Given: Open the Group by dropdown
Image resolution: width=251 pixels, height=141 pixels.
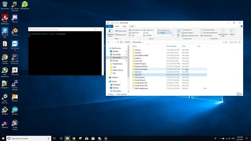Looking at the screenshot, I should pyautogui.click(x=187, y=30).
